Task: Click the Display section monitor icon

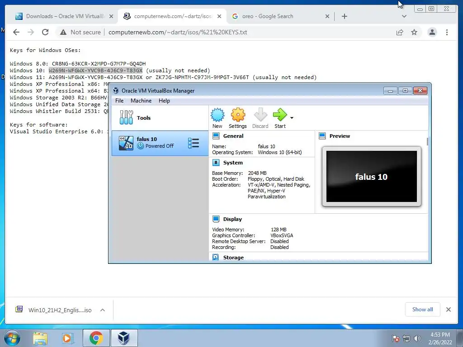Action: pyautogui.click(x=216, y=219)
